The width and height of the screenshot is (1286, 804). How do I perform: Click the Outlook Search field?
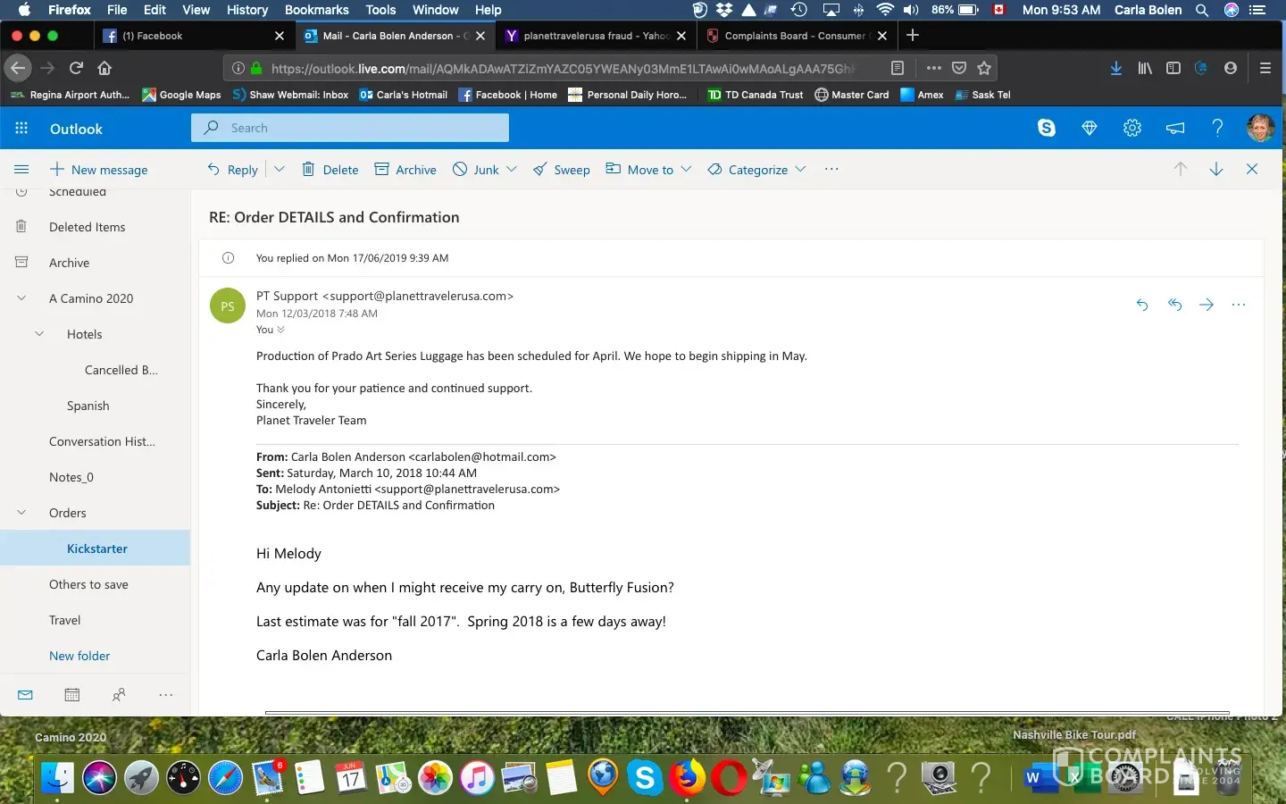357,128
